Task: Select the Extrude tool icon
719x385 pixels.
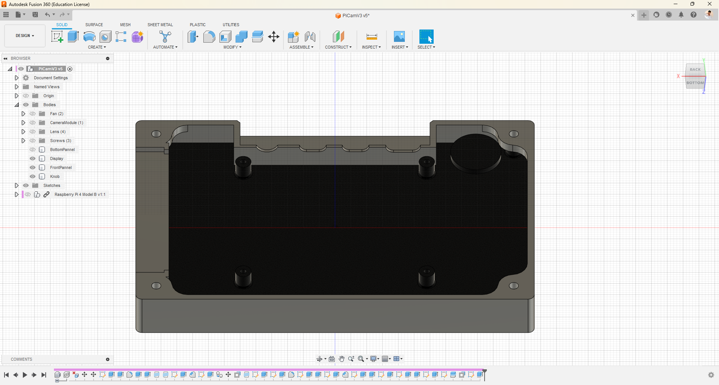Action: 73,37
